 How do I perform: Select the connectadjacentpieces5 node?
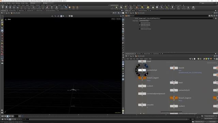click(x=142, y=94)
